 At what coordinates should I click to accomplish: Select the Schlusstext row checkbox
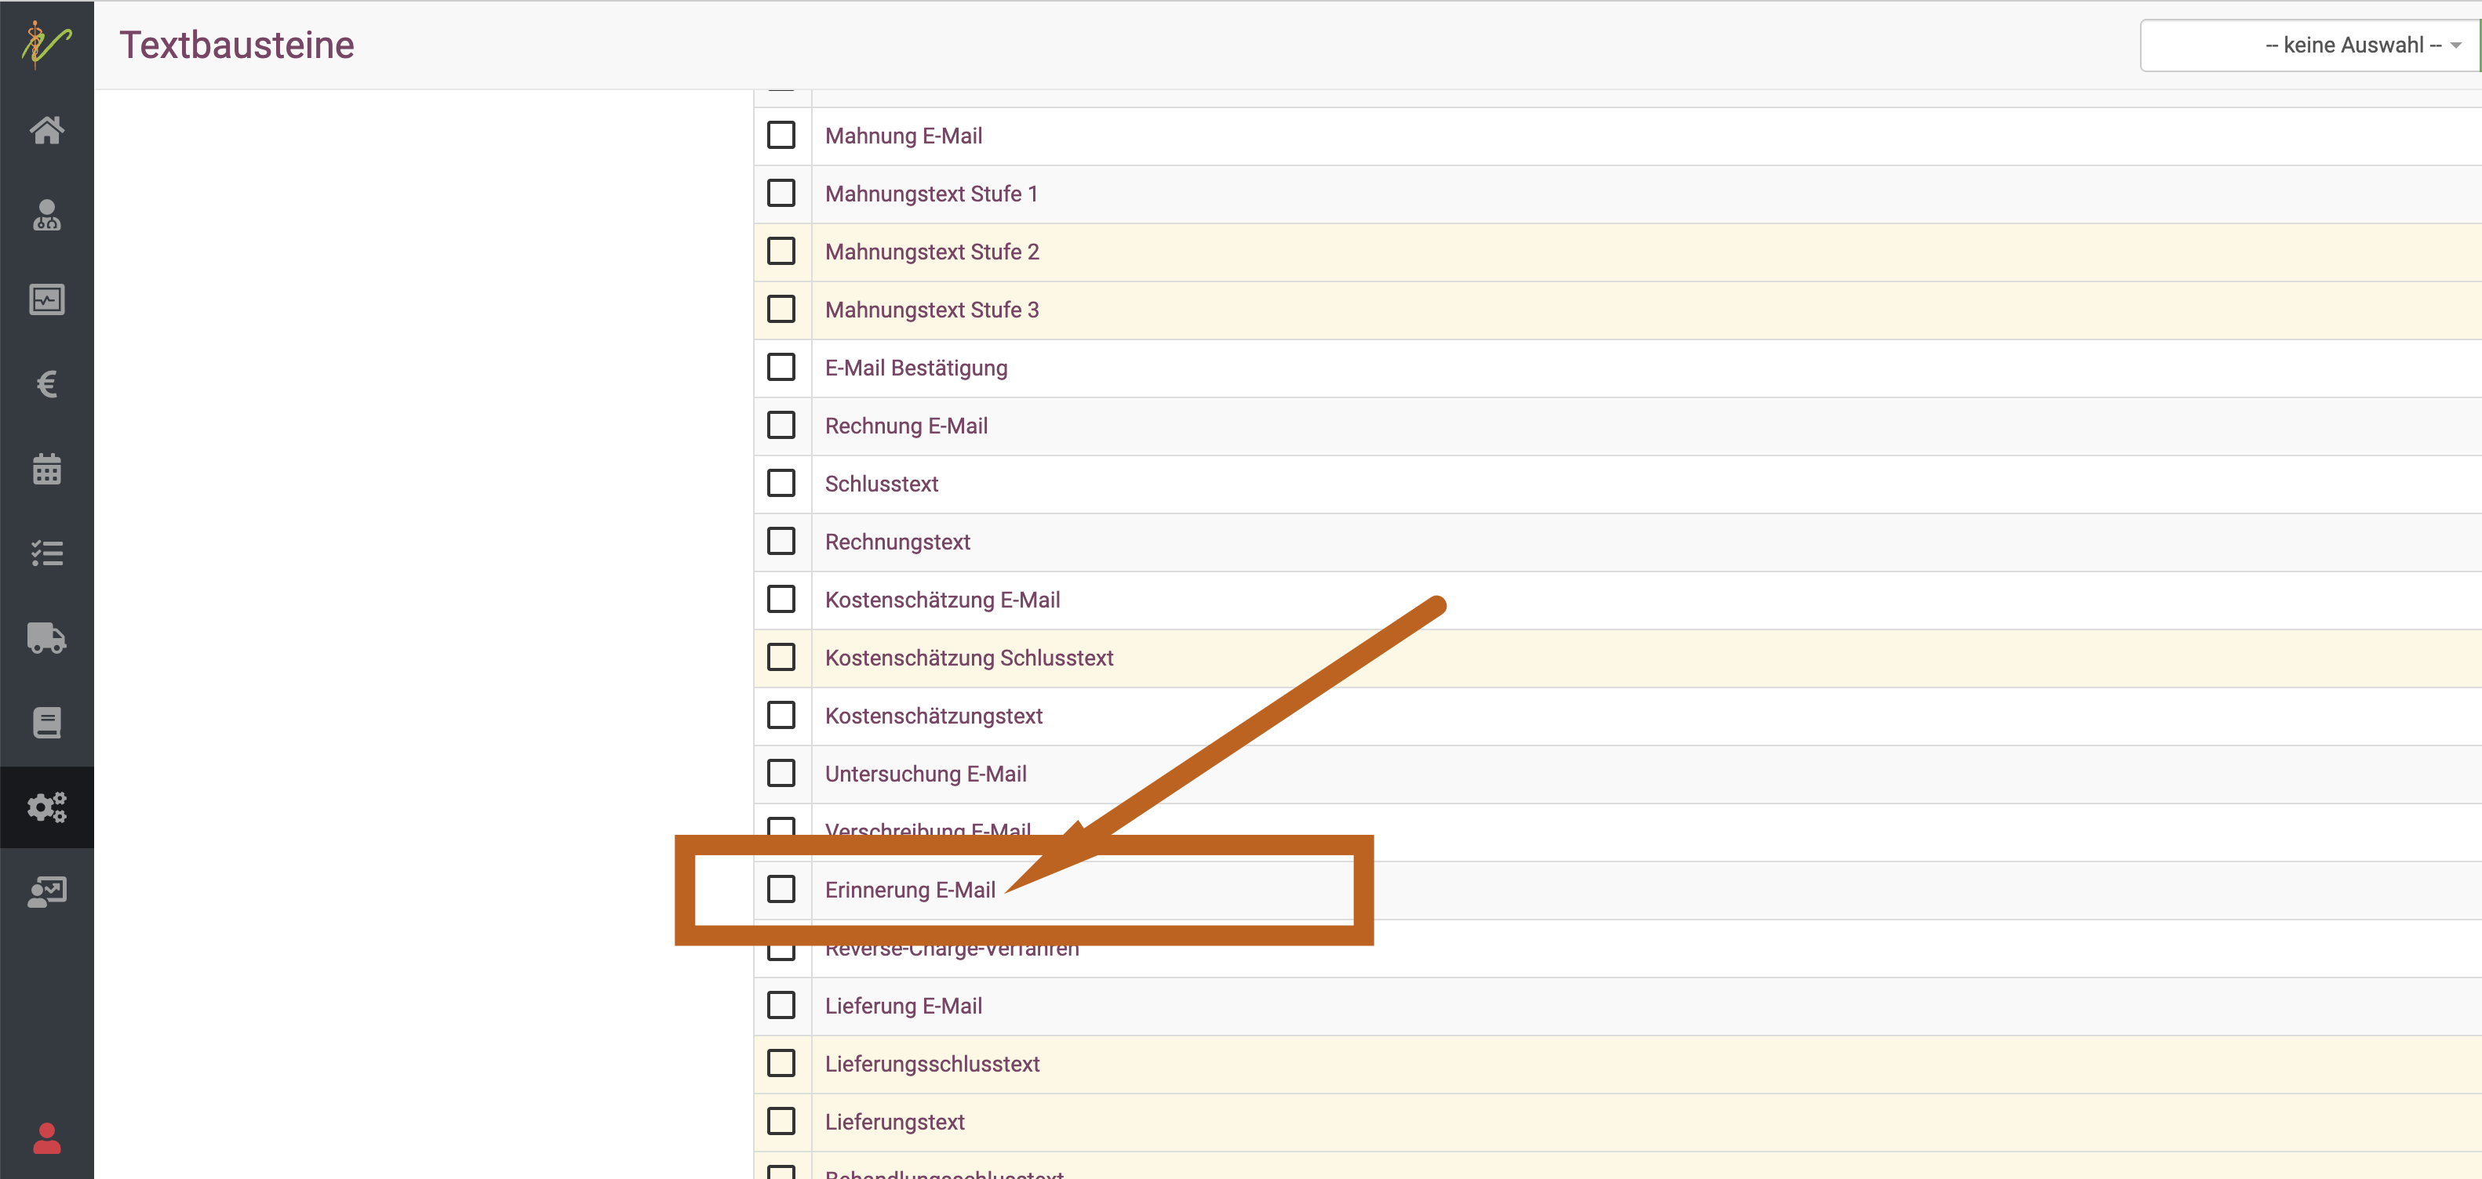(781, 484)
